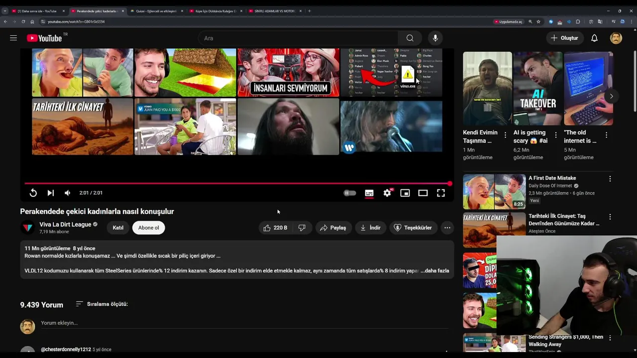Open options for AI is getting scary short
Image resolution: width=637 pixels, height=358 pixels.
point(556,135)
